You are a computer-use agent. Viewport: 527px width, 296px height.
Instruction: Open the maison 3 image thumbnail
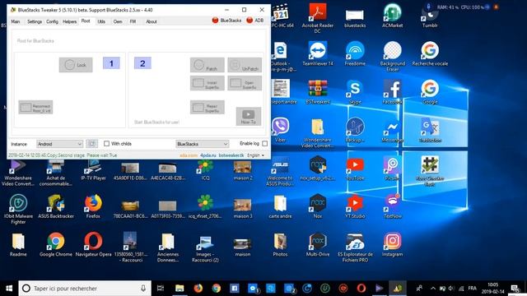pos(243,208)
